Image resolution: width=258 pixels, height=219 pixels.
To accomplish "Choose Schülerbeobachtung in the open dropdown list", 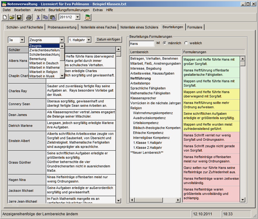I will (45, 54).
